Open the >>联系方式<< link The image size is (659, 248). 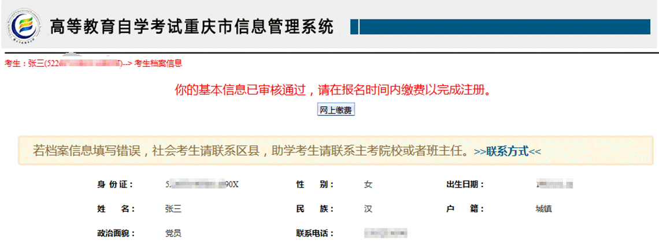507,152
